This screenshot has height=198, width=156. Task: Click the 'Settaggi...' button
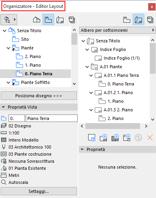pos(39,191)
